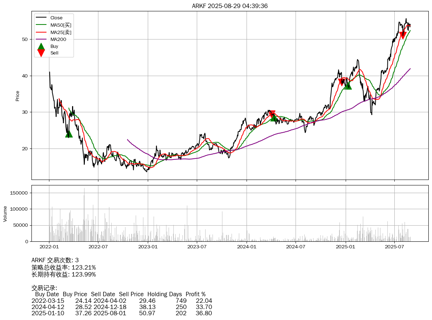
Task: Click the Price y-axis label
Action: pos(18,96)
